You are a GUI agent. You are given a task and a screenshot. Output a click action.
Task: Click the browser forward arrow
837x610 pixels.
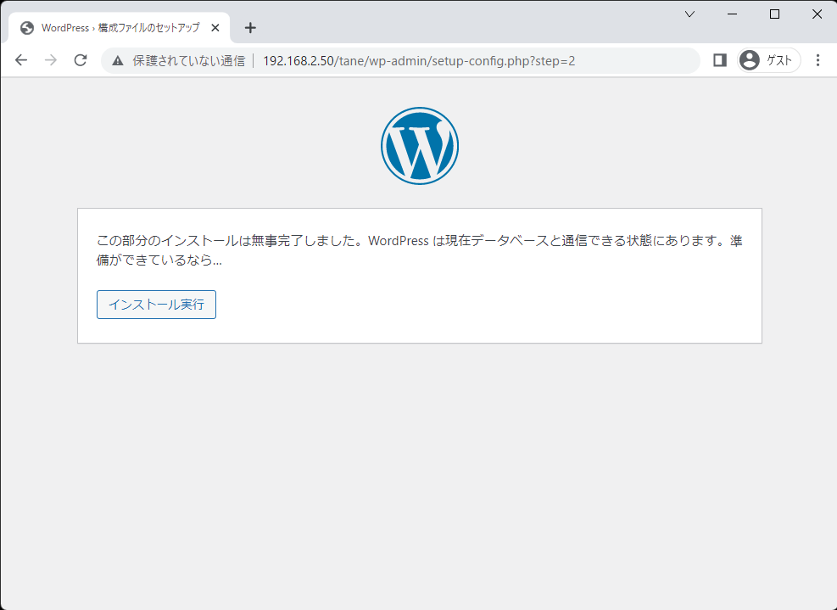(x=51, y=60)
